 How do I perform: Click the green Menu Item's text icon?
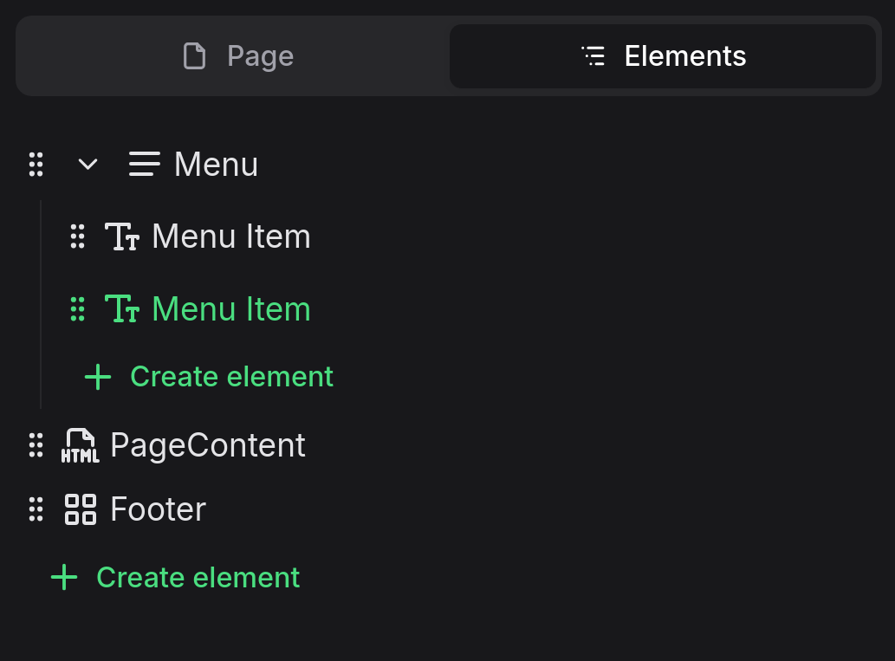point(122,309)
